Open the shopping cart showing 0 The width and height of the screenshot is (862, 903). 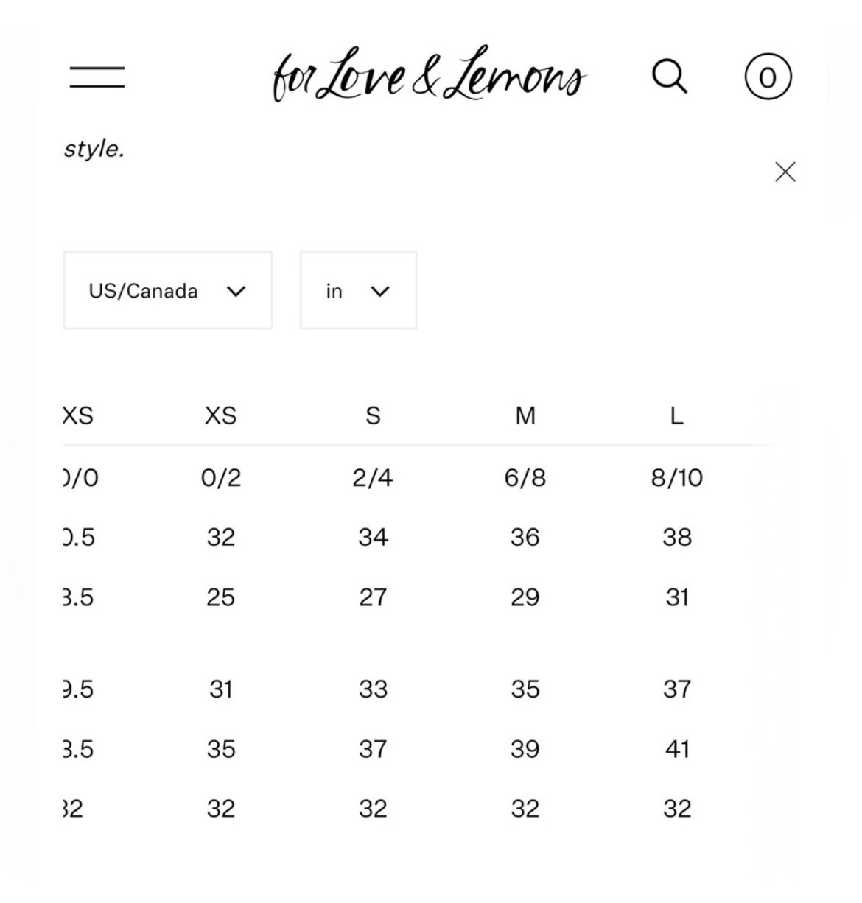[768, 77]
